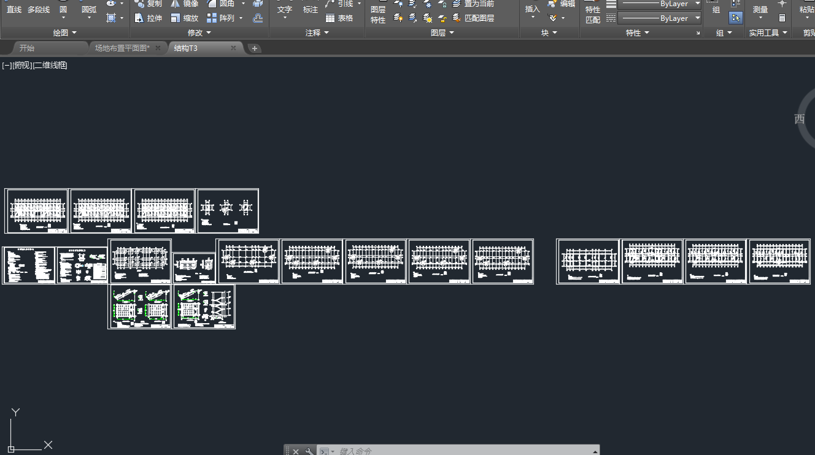Screen dimensions: 815x455
Task: Add a new drawing tab
Action: [255, 48]
